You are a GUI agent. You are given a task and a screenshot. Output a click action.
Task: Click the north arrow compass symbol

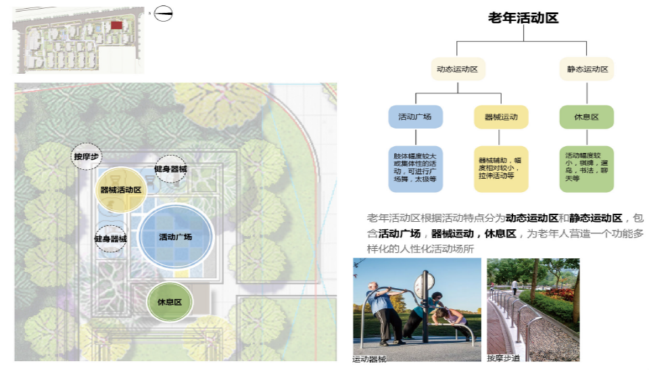point(163,14)
